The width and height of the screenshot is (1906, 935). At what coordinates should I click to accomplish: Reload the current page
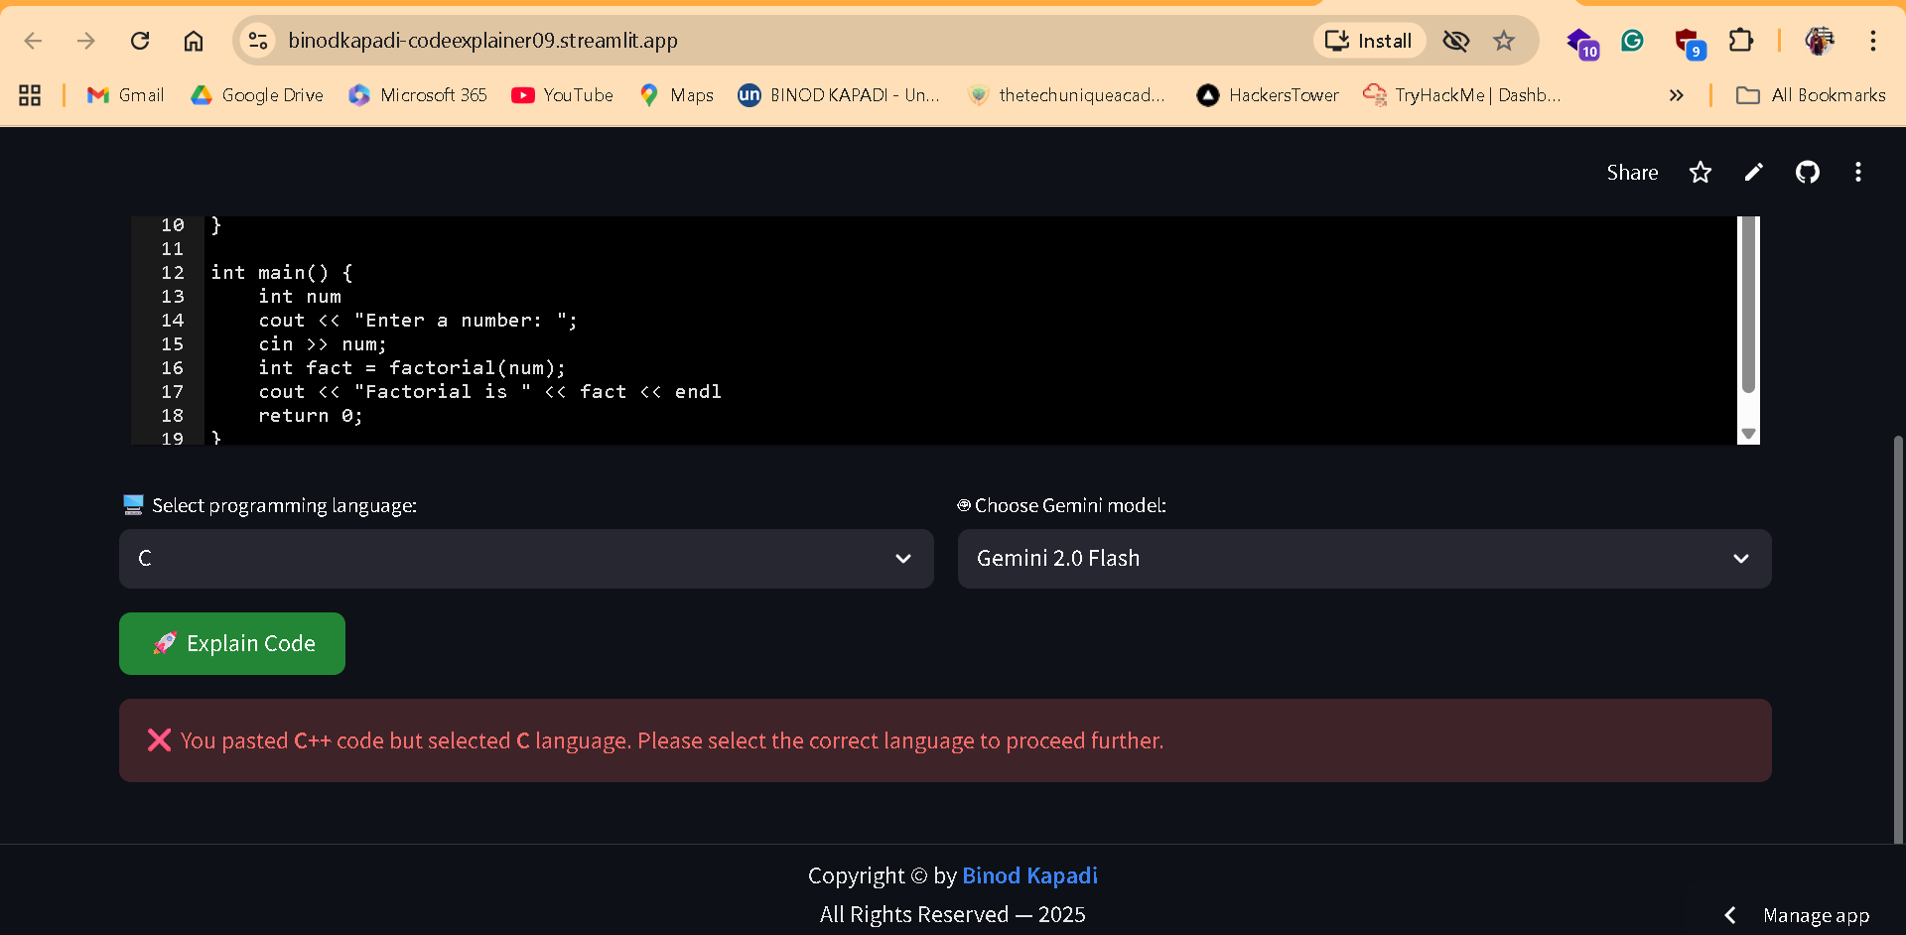coord(140,41)
